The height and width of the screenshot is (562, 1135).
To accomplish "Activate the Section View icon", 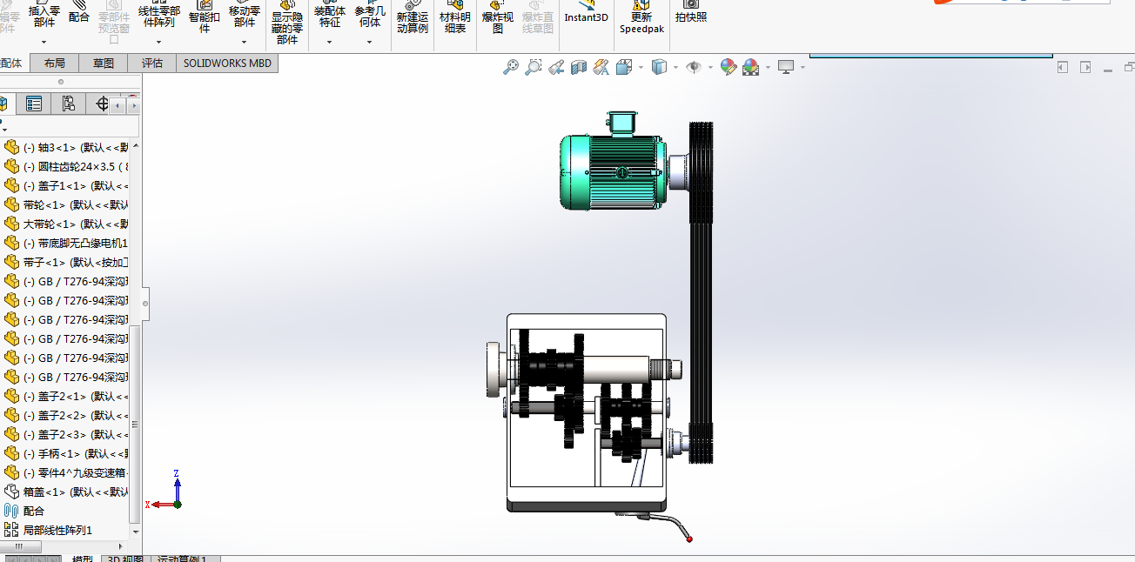I will (x=579, y=67).
